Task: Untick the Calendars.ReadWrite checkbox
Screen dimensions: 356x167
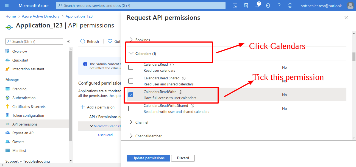Action: [131, 95]
